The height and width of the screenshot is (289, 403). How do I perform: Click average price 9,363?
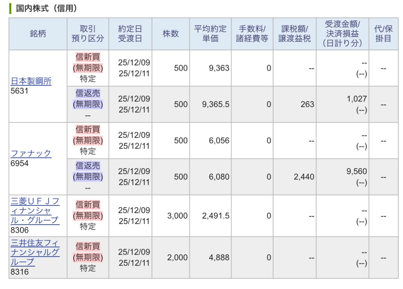pos(219,68)
